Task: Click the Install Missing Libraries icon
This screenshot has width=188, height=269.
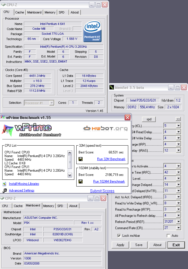Action: tap(4, 184)
